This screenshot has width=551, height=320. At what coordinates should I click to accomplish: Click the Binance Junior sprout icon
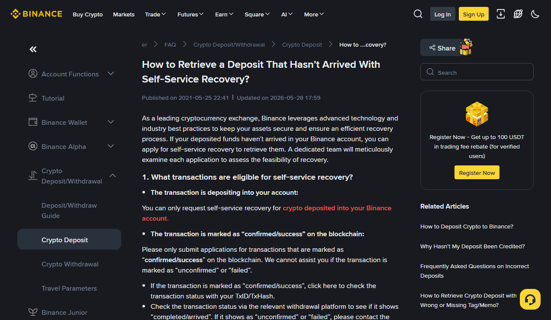33,312
